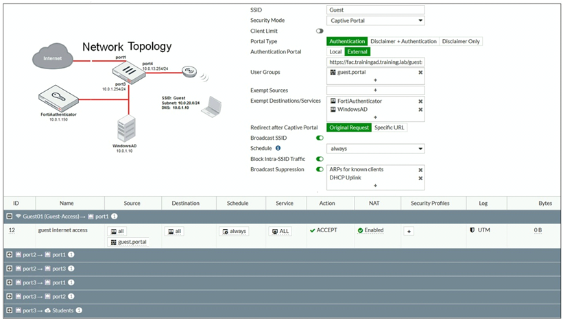Toggle the Client Limit switch
This screenshot has height=320, width=563.
320,32
